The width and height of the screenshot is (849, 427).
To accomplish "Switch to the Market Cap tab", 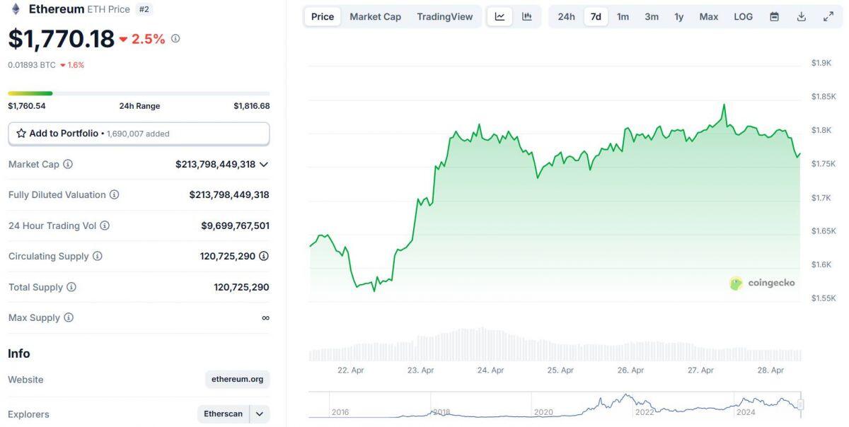I will click(x=375, y=16).
